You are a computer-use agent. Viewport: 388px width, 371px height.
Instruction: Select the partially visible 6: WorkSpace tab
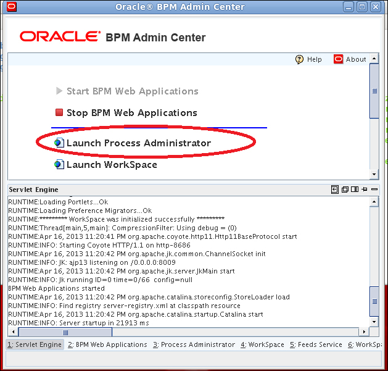point(365,344)
